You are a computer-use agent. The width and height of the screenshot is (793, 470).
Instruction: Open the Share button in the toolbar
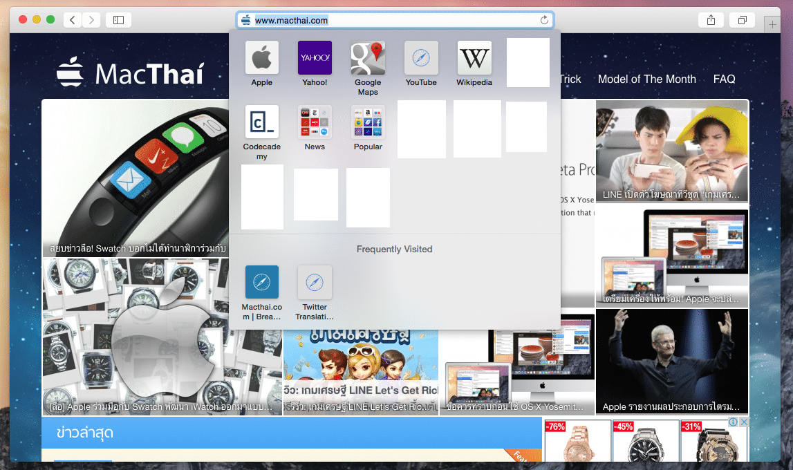[x=711, y=20]
